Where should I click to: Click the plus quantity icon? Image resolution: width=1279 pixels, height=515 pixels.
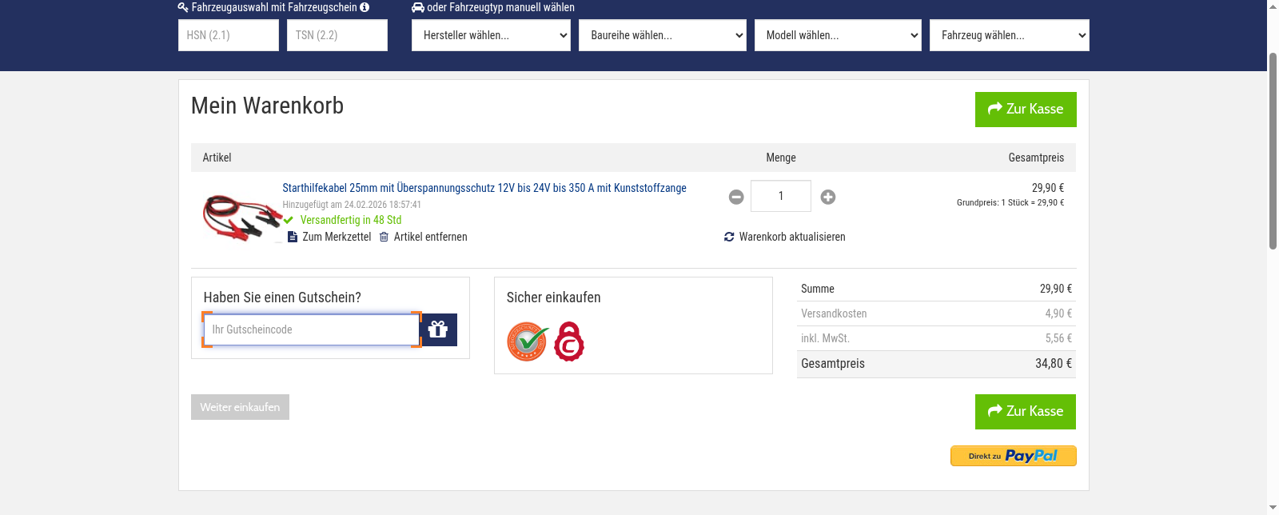click(828, 197)
